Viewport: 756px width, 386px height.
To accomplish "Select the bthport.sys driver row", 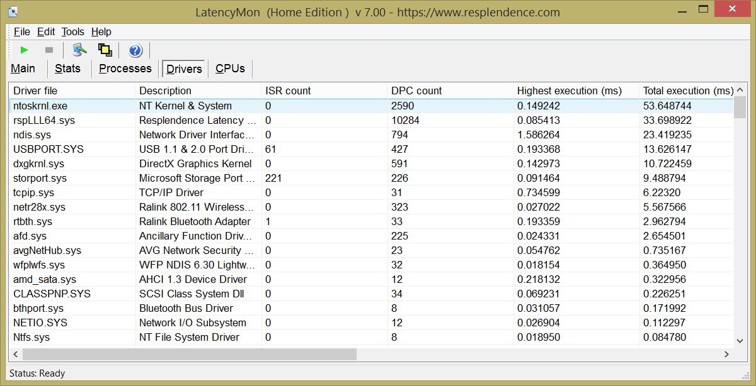I will 372,308.
